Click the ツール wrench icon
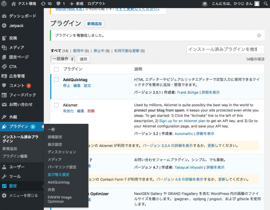270x210 pixels. pyautogui.click(x=4, y=176)
